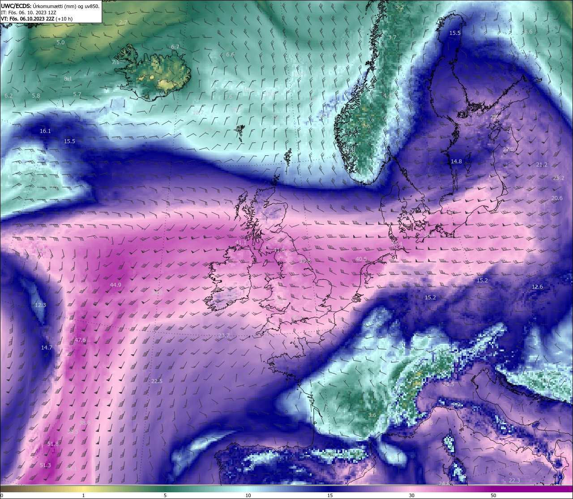Click the 22.5 value west of Biscay
The image size is (573, 499).
tap(157, 381)
